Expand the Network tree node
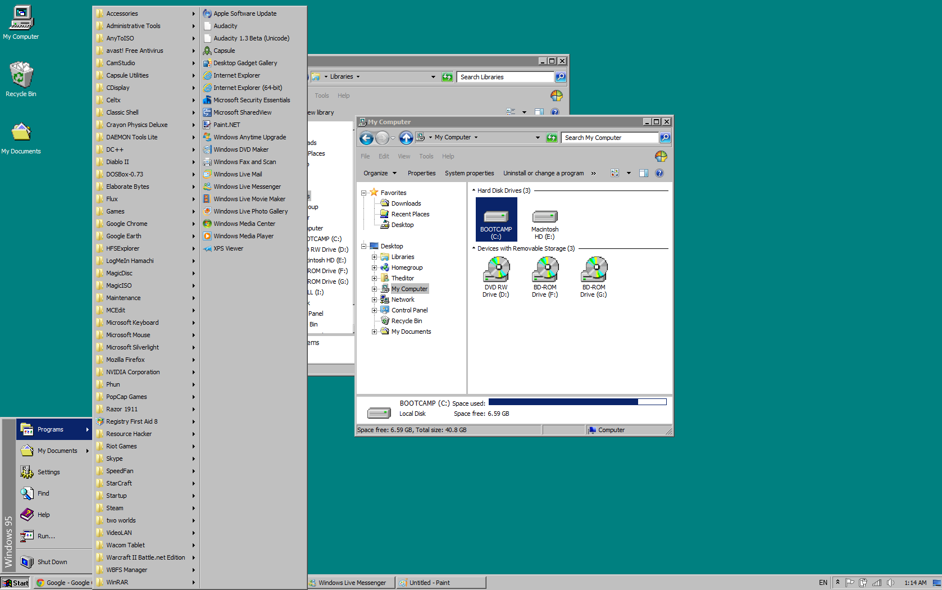This screenshot has width=942, height=590. tap(374, 299)
